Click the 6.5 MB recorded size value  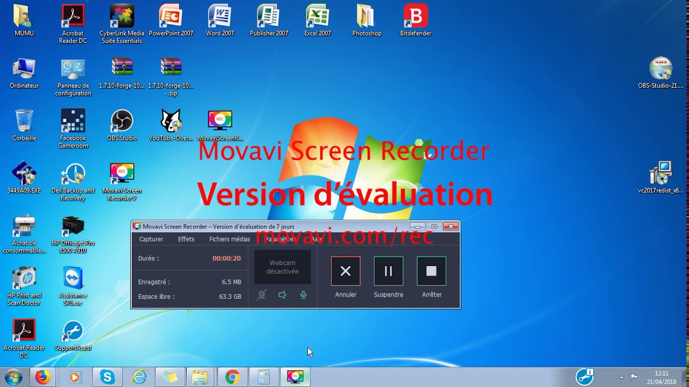point(231,282)
